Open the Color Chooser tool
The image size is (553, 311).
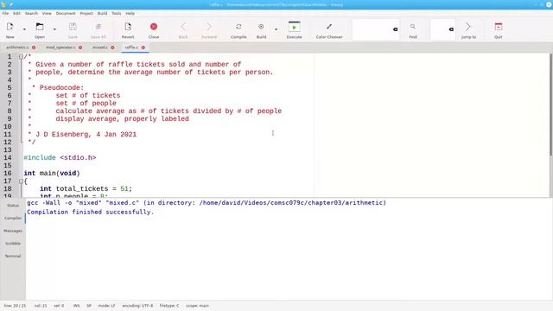(x=329, y=27)
